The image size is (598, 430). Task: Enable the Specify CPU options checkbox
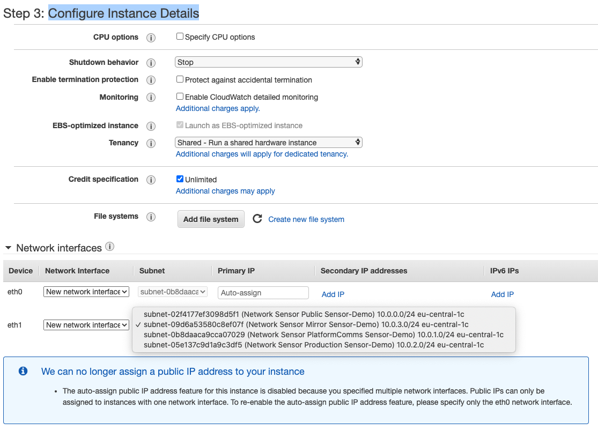(180, 37)
